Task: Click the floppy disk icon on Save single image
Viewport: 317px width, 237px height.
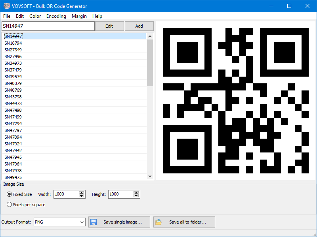Action: pyautogui.click(x=94, y=222)
